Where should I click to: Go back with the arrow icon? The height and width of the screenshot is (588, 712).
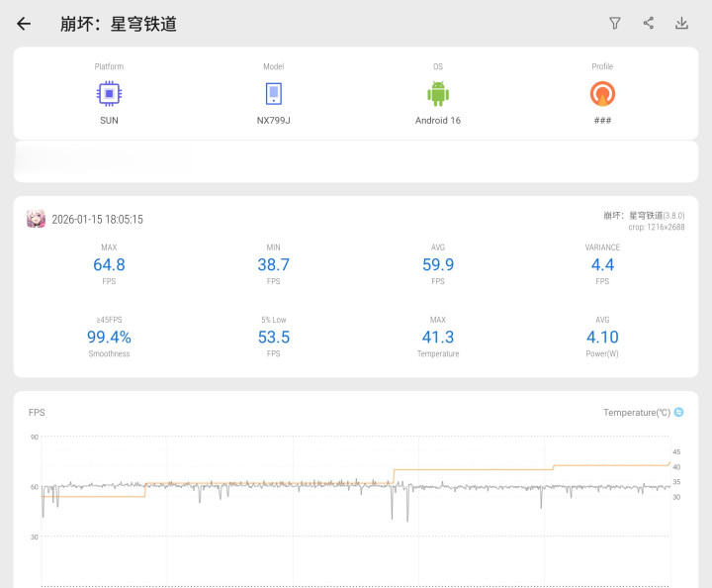(x=24, y=24)
